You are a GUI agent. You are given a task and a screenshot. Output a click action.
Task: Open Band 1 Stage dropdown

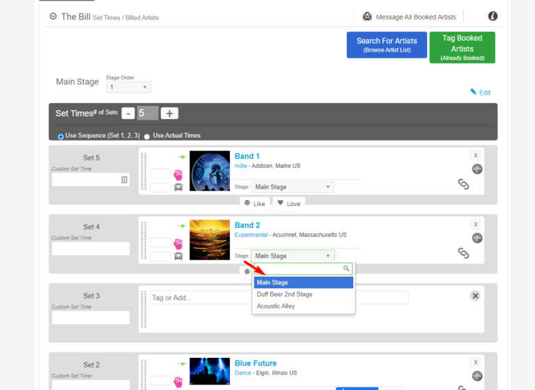tap(293, 187)
